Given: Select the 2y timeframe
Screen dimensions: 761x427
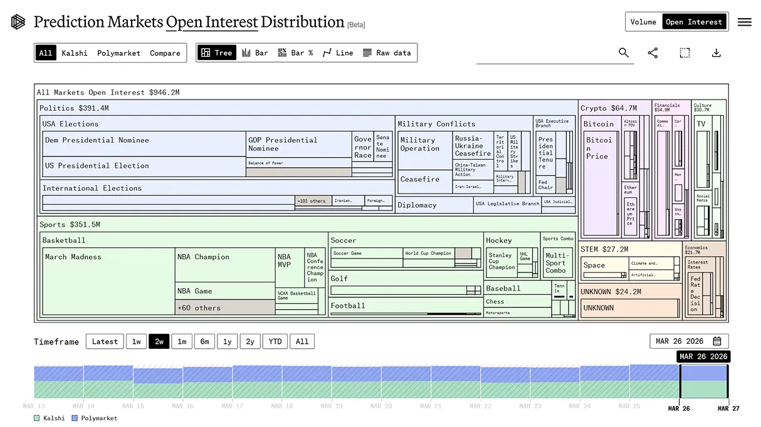Looking at the screenshot, I should coord(250,341).
